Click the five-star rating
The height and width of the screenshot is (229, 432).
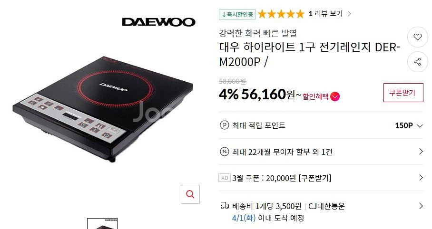coord(281,14)
